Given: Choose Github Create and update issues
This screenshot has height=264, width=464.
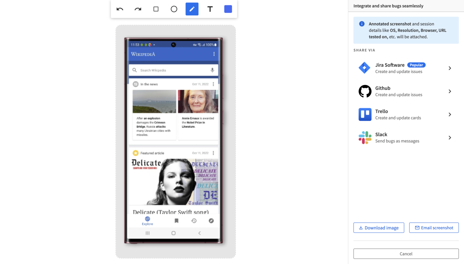Looking at the screenshot, I should pyautogui.click(x=398, y=91).
